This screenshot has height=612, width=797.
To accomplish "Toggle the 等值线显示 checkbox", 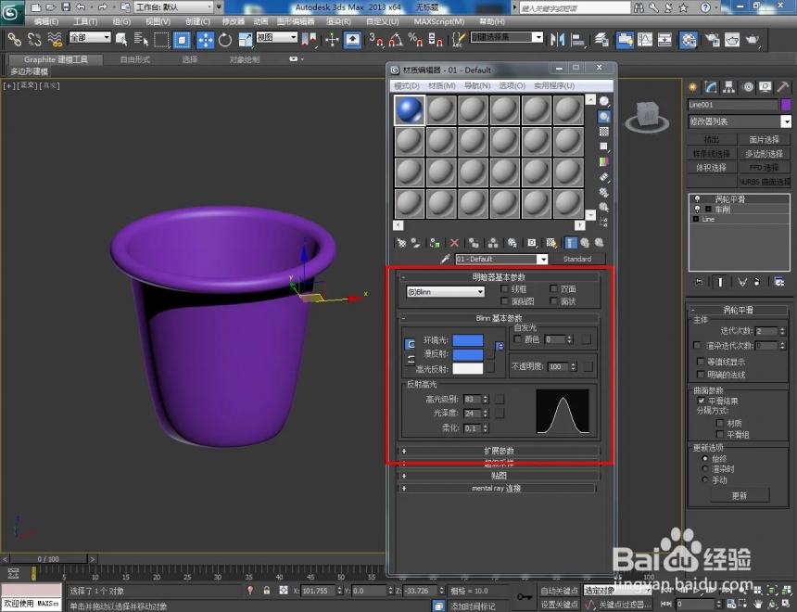I will [701, 362].
